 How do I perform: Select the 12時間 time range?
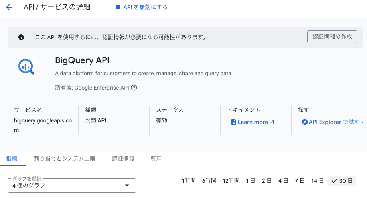pyautogui.click(x=231, y=181)
